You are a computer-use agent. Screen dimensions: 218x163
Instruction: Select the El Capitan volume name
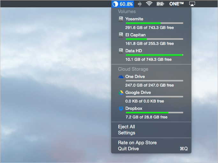pos(135,35)
